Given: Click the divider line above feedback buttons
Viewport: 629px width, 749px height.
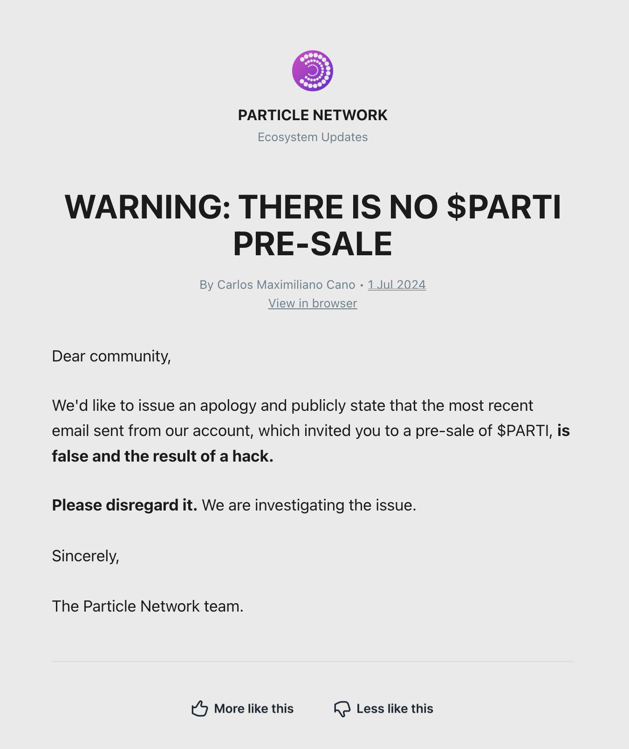Looking at the screenshot, I should coord(314,661).
